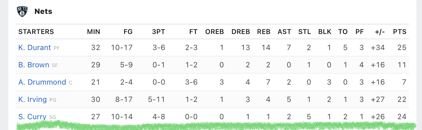Click the Nets team logo icon
The width and height of the screenshot is (422, 130).
22,12
